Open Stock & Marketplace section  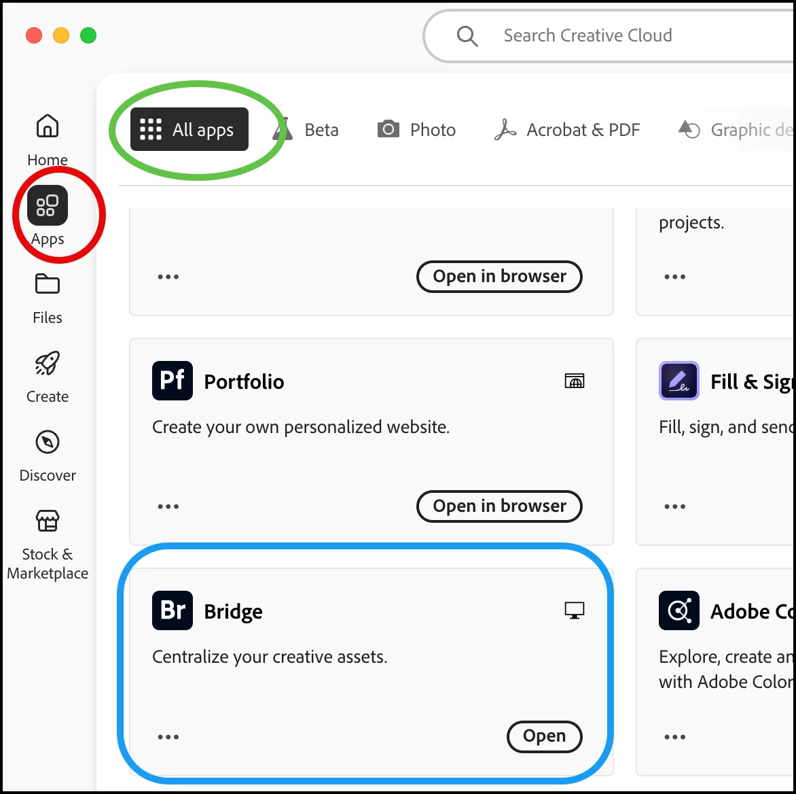tap(48, 545)
